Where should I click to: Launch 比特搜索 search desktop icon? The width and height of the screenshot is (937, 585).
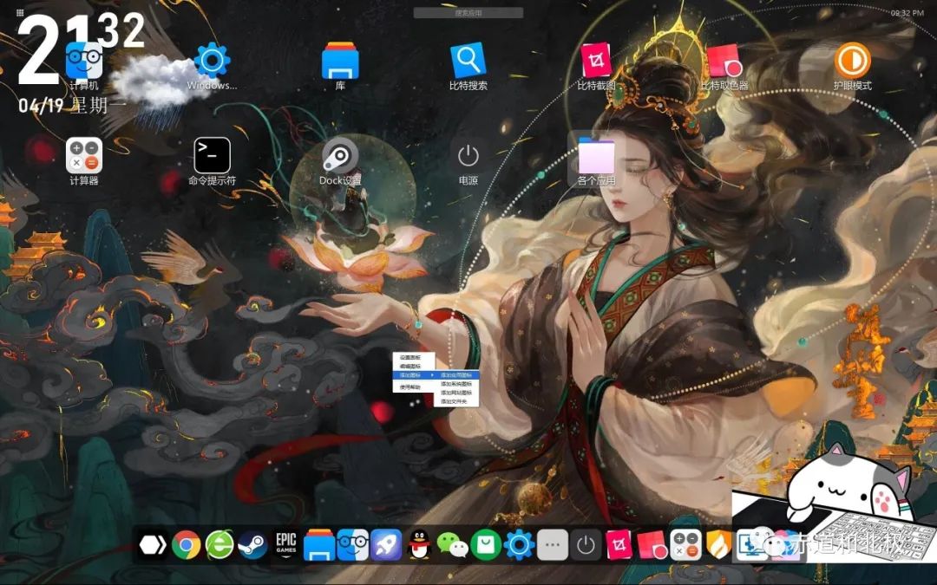(468, 61)
